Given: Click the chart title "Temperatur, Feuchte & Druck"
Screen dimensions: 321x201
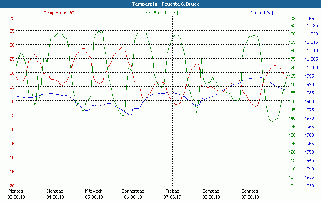Looking at the screenshot, I should 166,4.
